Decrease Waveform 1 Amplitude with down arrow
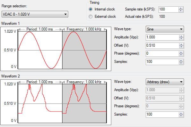This screenshot has height=127, width=191. click(181, 39)
